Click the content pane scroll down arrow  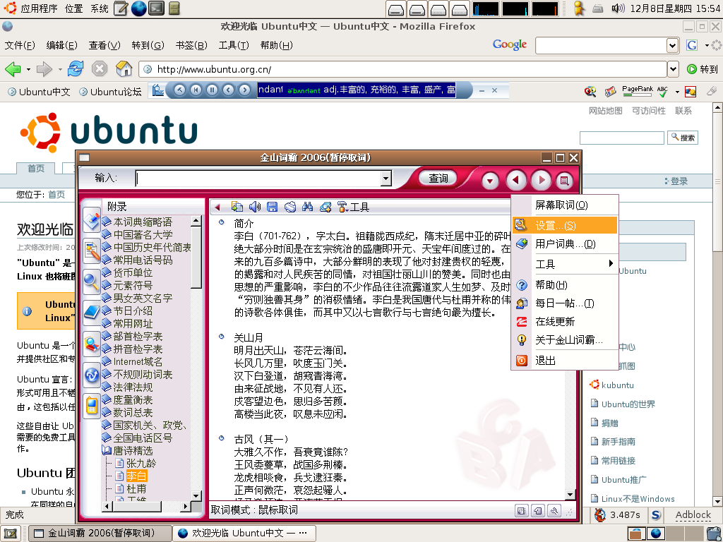pos(570,495)
